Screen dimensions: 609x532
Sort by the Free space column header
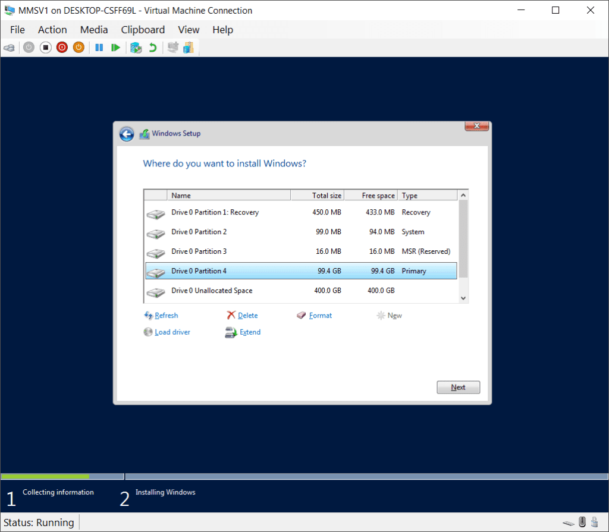tap(371, 196)
